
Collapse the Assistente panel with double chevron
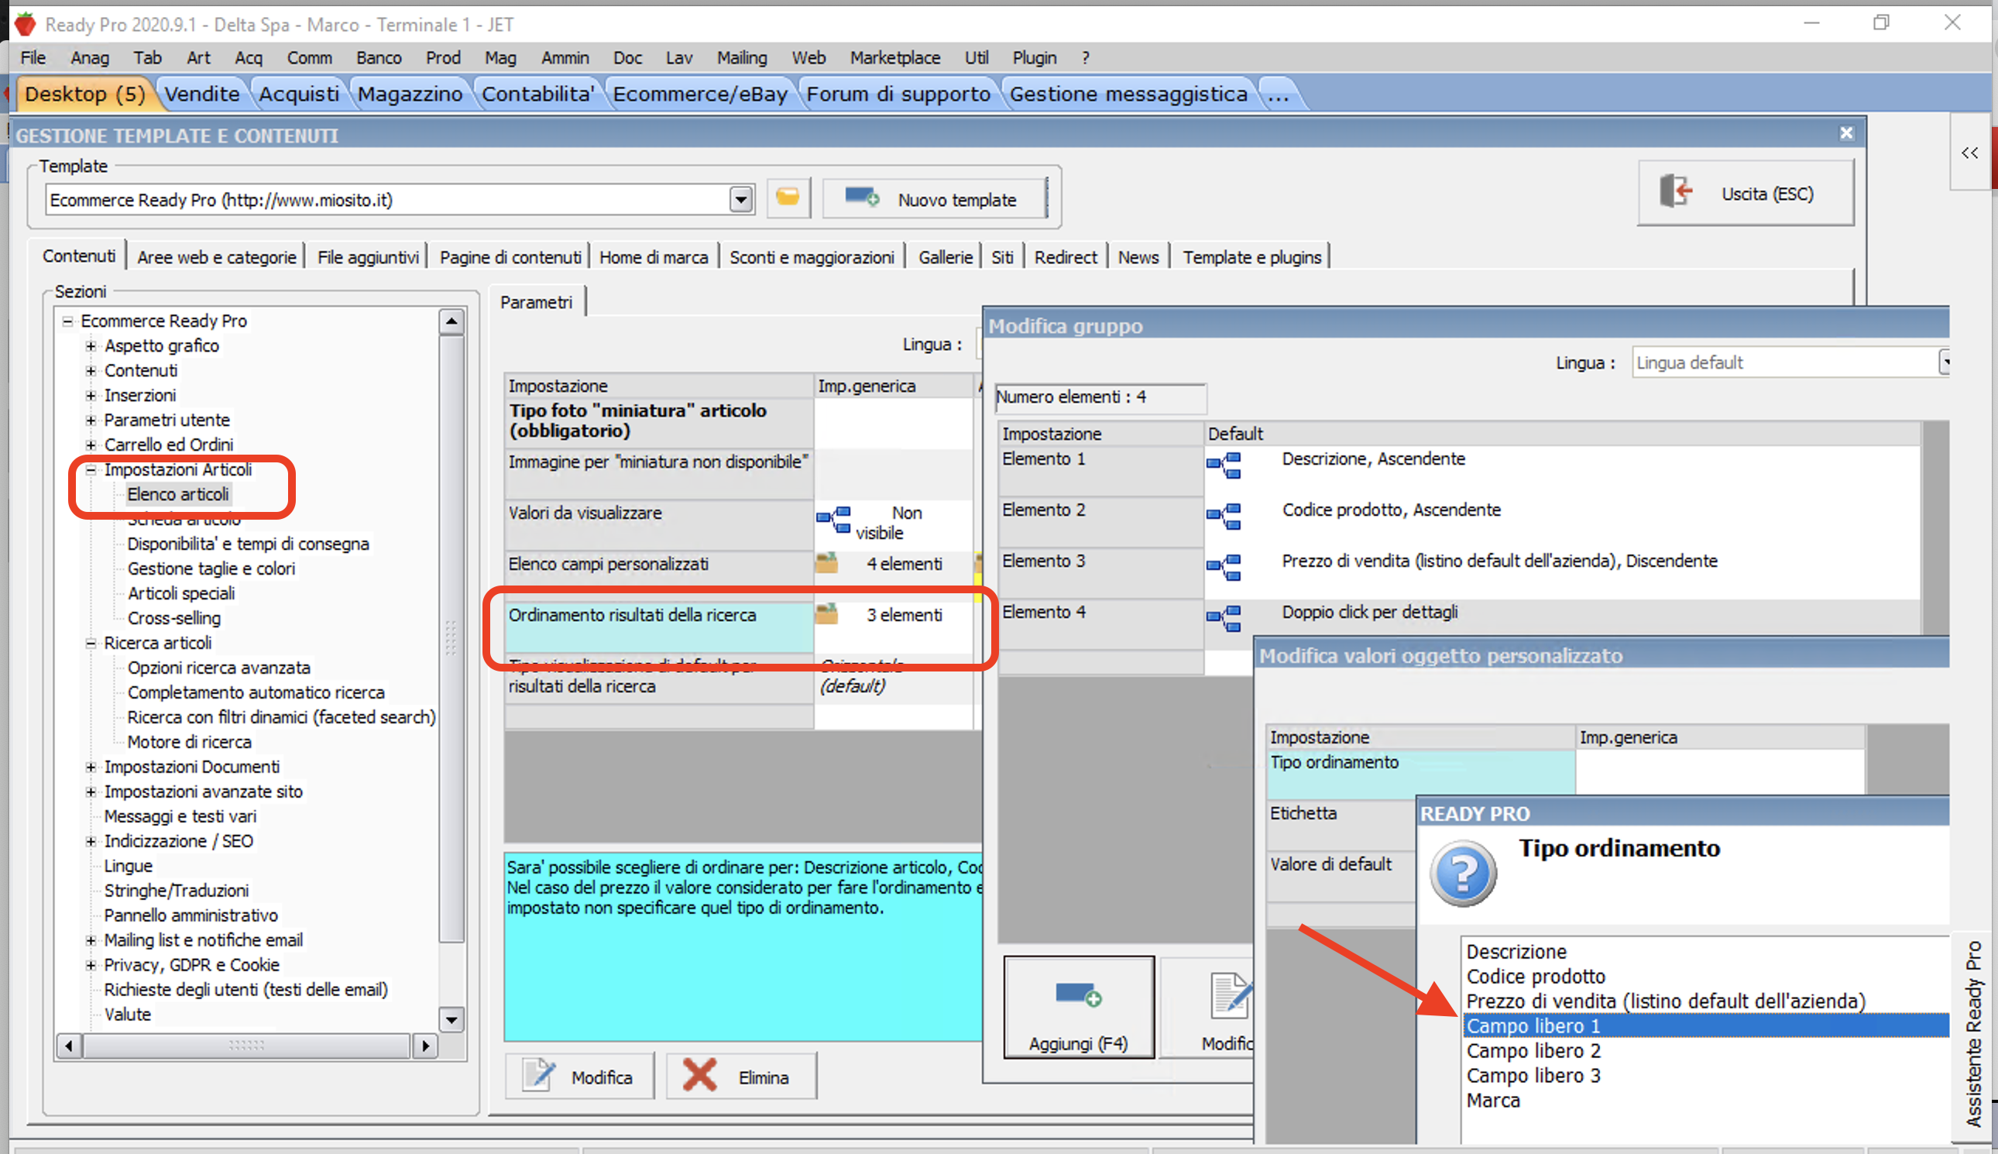(x=1969, y=153)
